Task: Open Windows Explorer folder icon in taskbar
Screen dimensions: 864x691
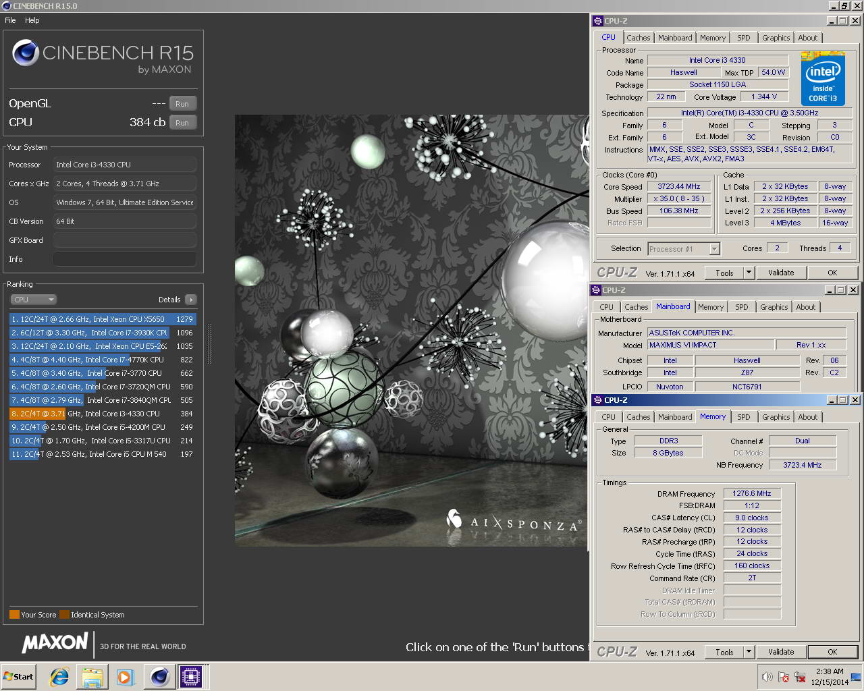Action: [92, 676]
